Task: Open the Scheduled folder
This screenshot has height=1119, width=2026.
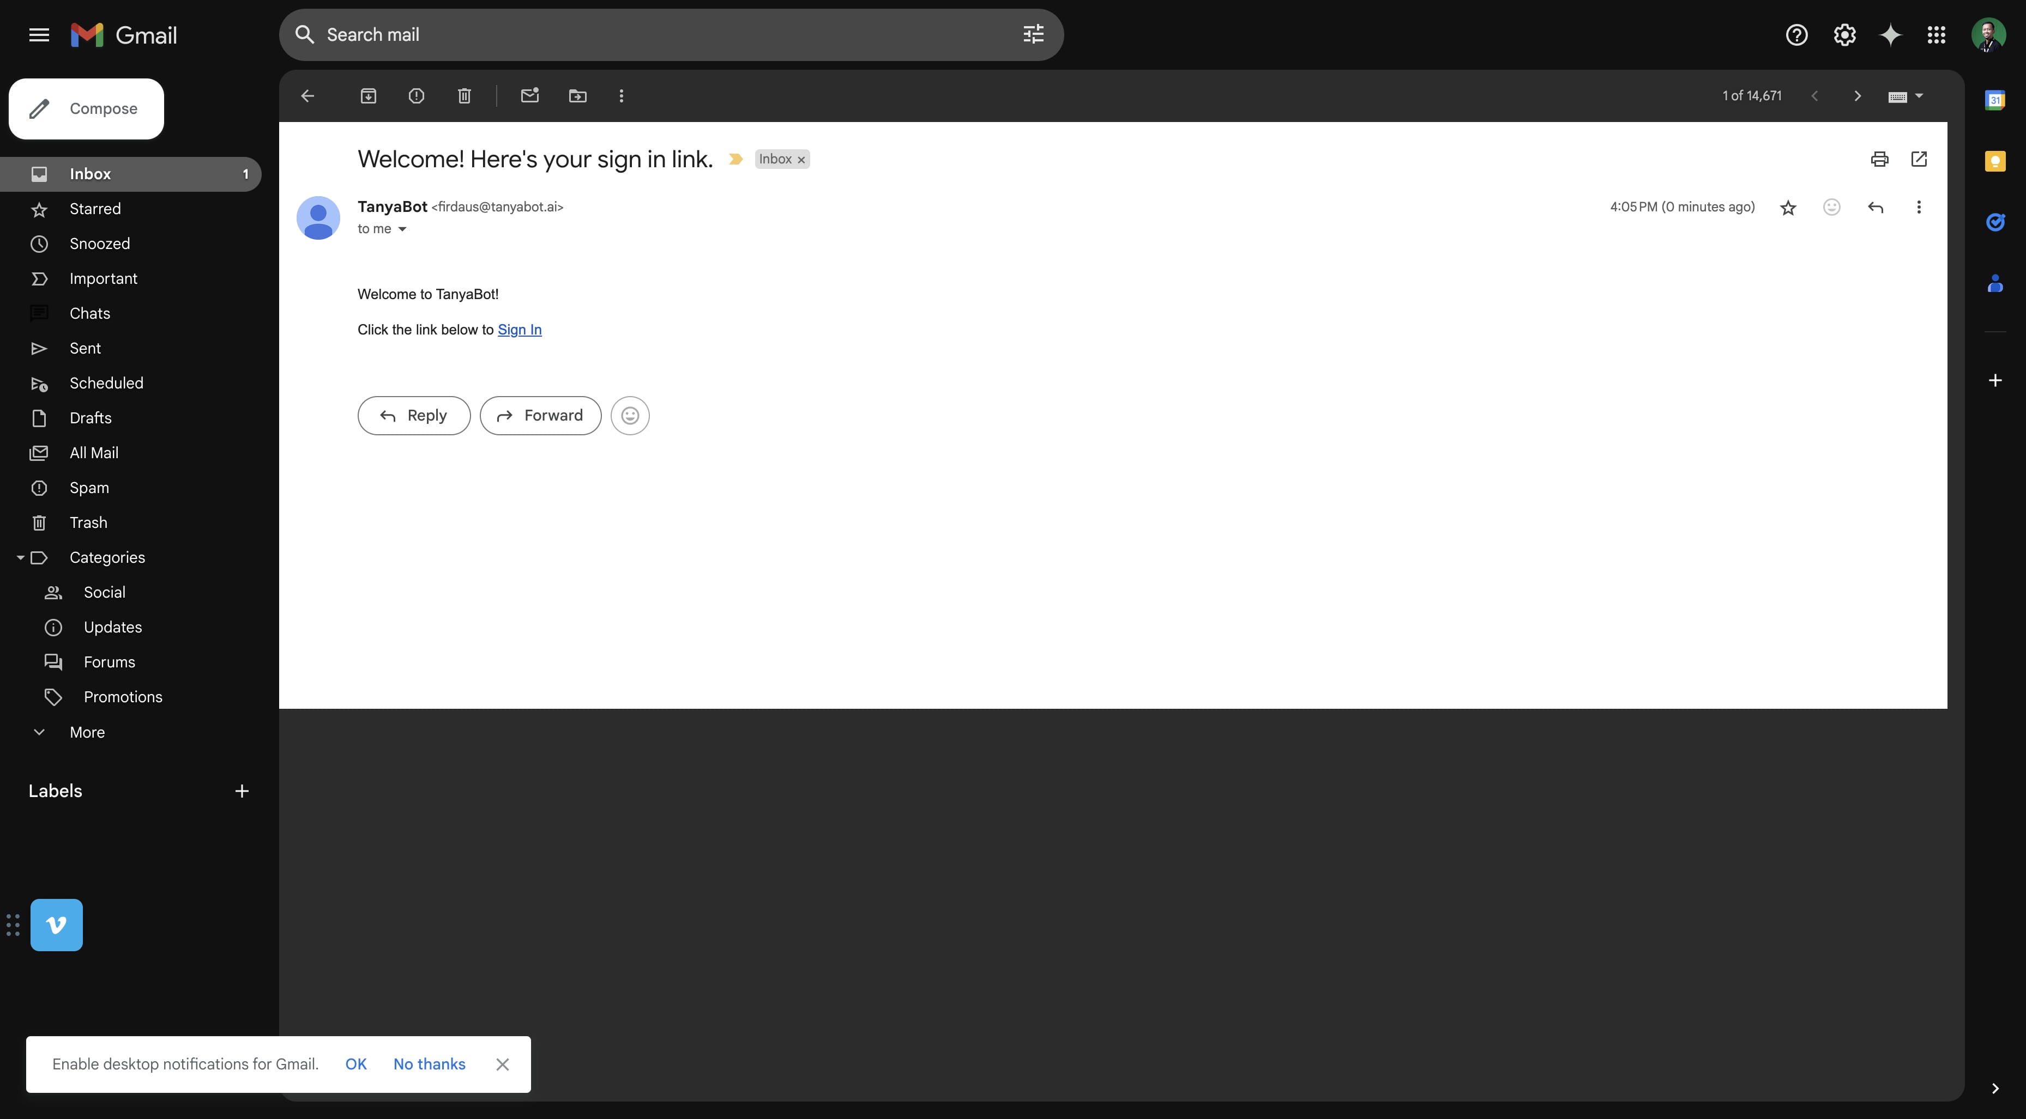Action: point(130,382)
